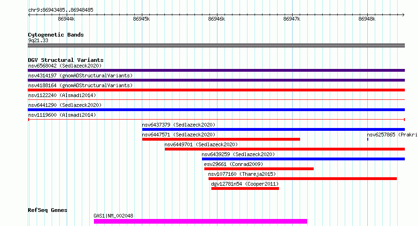418x226 pixels.
Task: Select the nsv1119600 (Alsmadi2014) variant line
Action: click(x=216, y=120)
